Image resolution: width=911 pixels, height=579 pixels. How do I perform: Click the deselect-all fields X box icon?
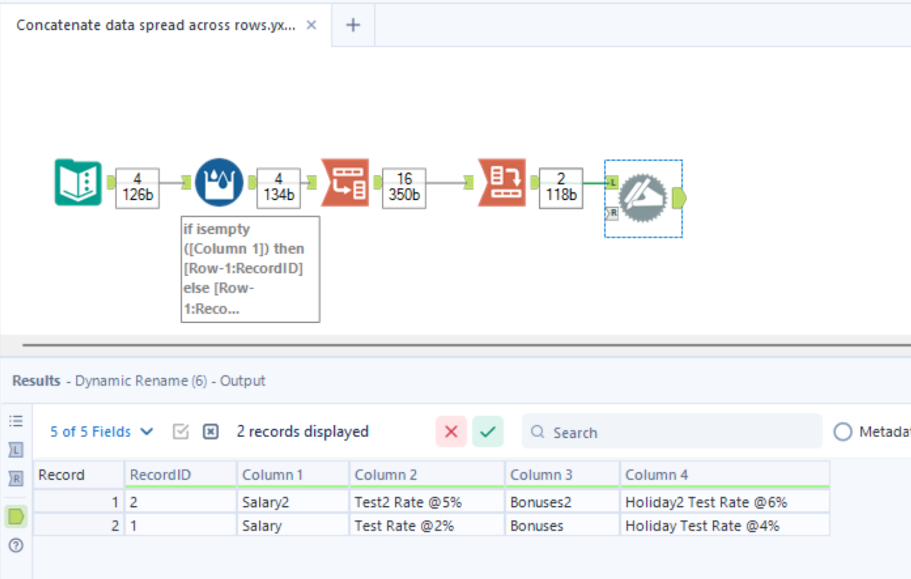[211, 432]
